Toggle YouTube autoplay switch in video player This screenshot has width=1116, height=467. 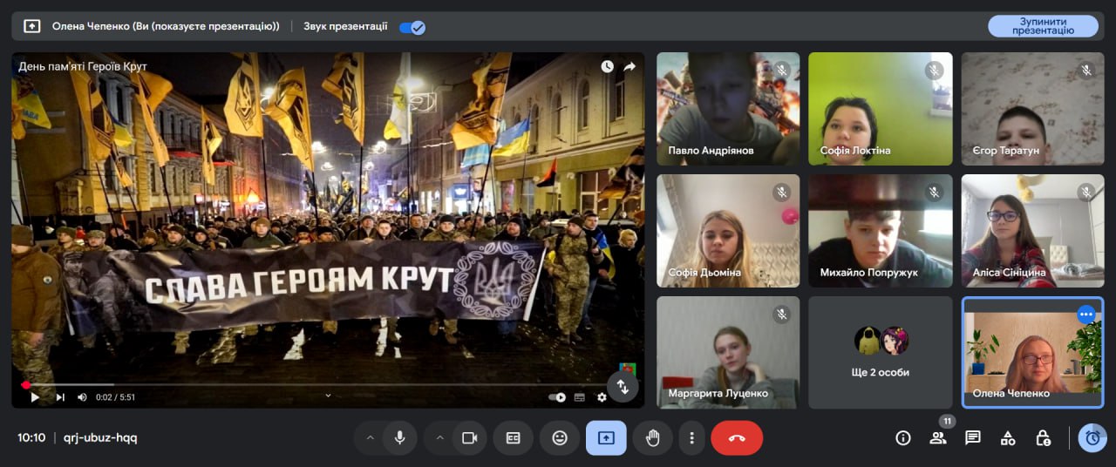click(556, 397)
